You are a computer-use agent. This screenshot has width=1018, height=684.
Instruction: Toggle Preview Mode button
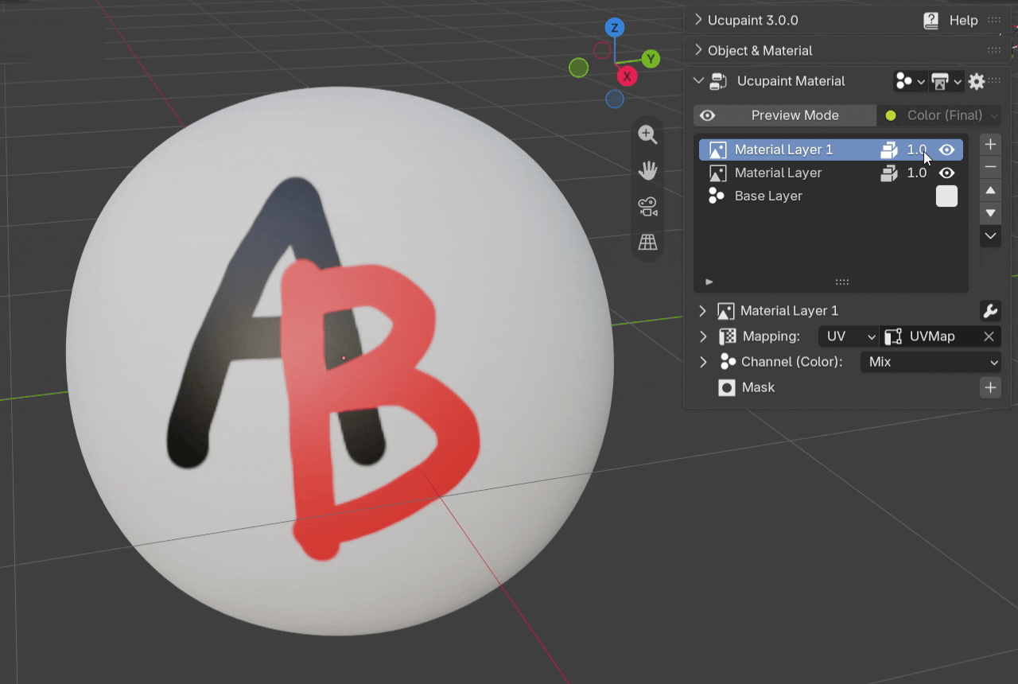(x=785, y=115)
